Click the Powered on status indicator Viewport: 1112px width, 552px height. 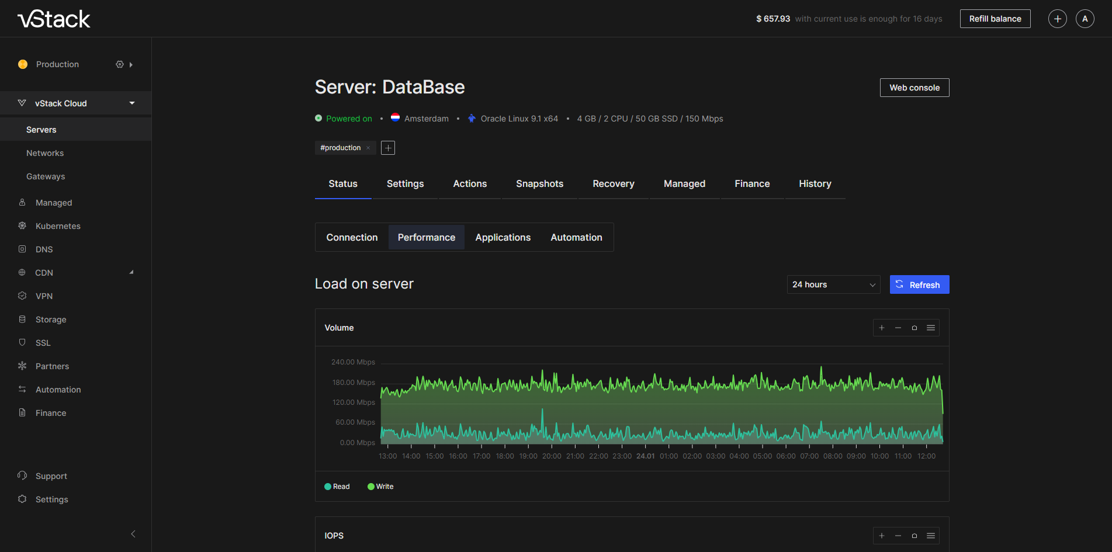(344, 119)
